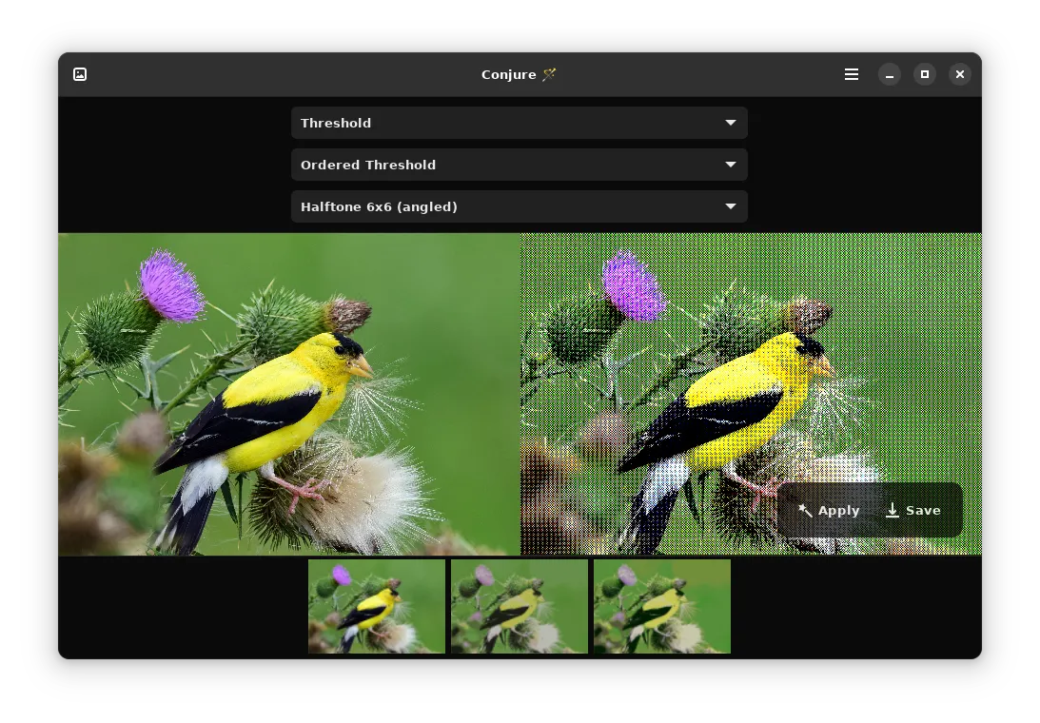Viewport: 1040px width, 723px height.
Task: Click the halftone processed preview image
Action: click(751, 393)
